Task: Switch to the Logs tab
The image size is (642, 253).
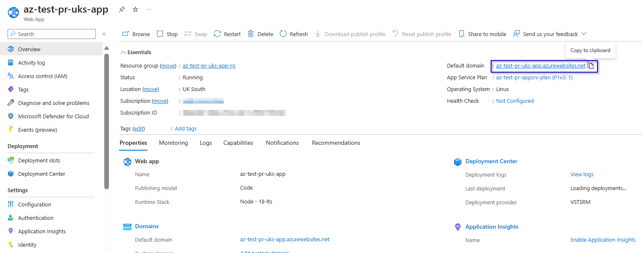Action: (206, 143)
